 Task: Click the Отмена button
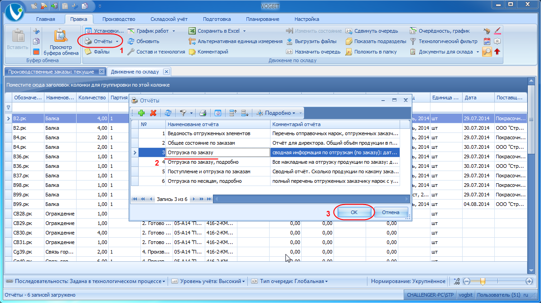point(391,212)
